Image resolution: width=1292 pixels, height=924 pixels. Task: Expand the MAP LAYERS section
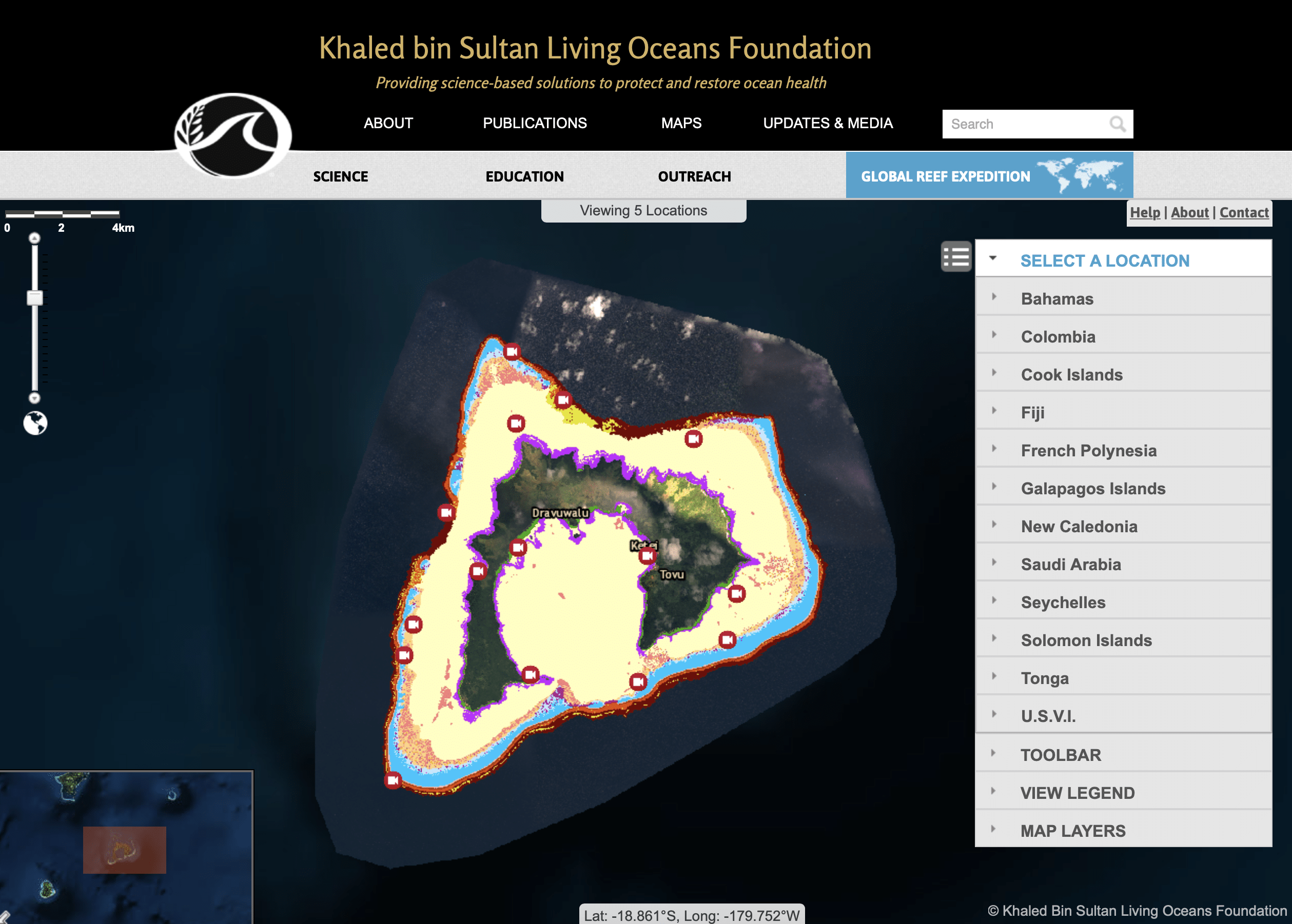[1073, 830]
